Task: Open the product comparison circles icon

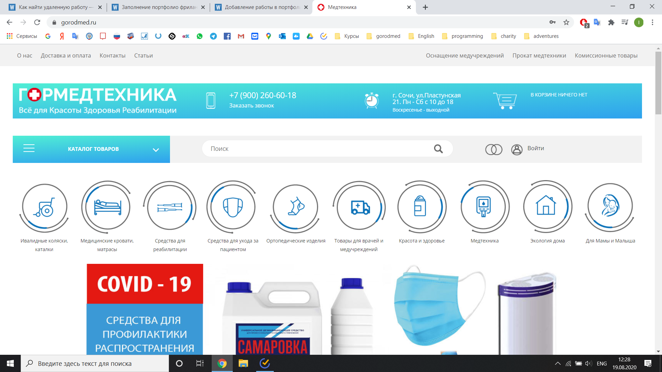Action: tap(494, 149)
